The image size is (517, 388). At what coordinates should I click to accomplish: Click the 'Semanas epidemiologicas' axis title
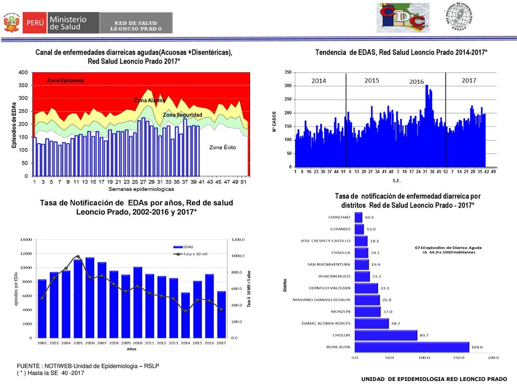141,189
